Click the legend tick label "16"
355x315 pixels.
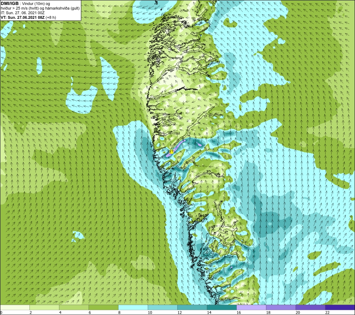coord(239,313)
